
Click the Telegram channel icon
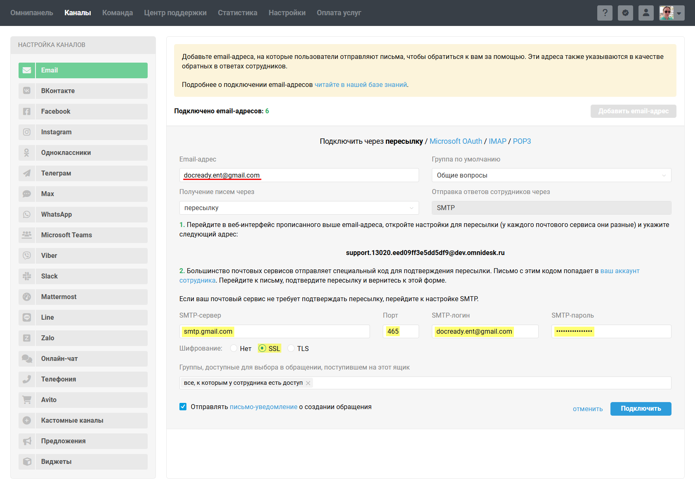point(27,173)
